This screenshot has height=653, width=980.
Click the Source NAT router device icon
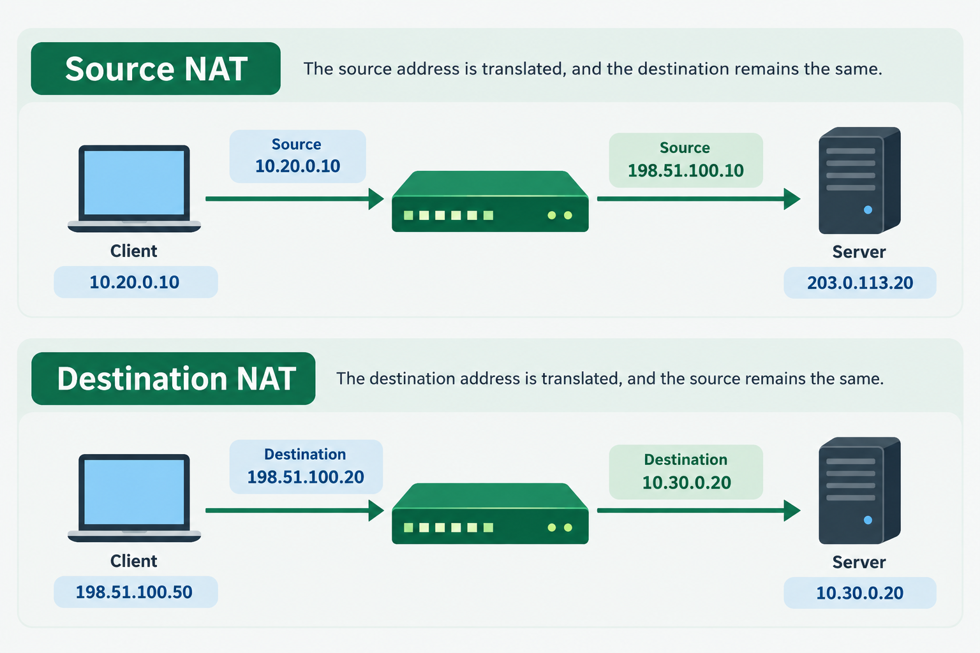(490, 201)
